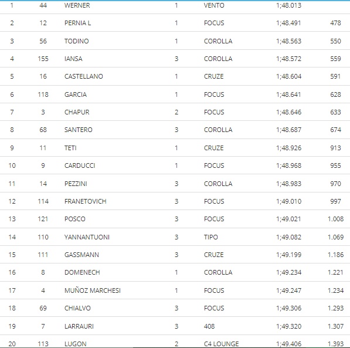350x348 pixels.
Task: Select CHAPUR driver name
Action: pos(77,112)
